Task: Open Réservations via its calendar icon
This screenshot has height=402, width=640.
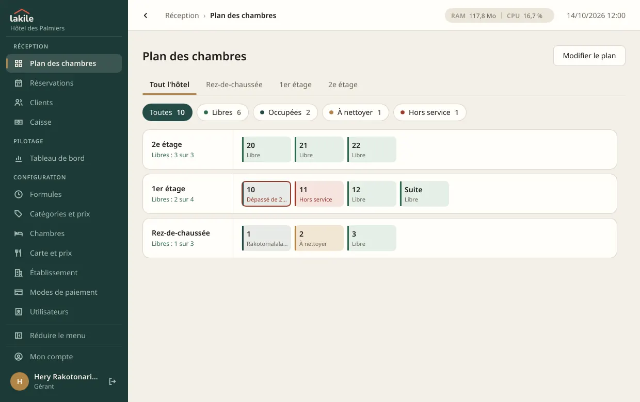Action: point(19,83)
